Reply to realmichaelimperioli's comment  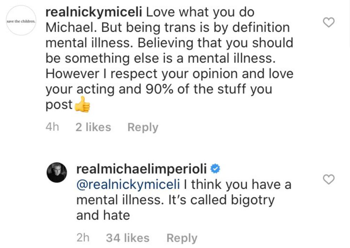coord(182,238)
